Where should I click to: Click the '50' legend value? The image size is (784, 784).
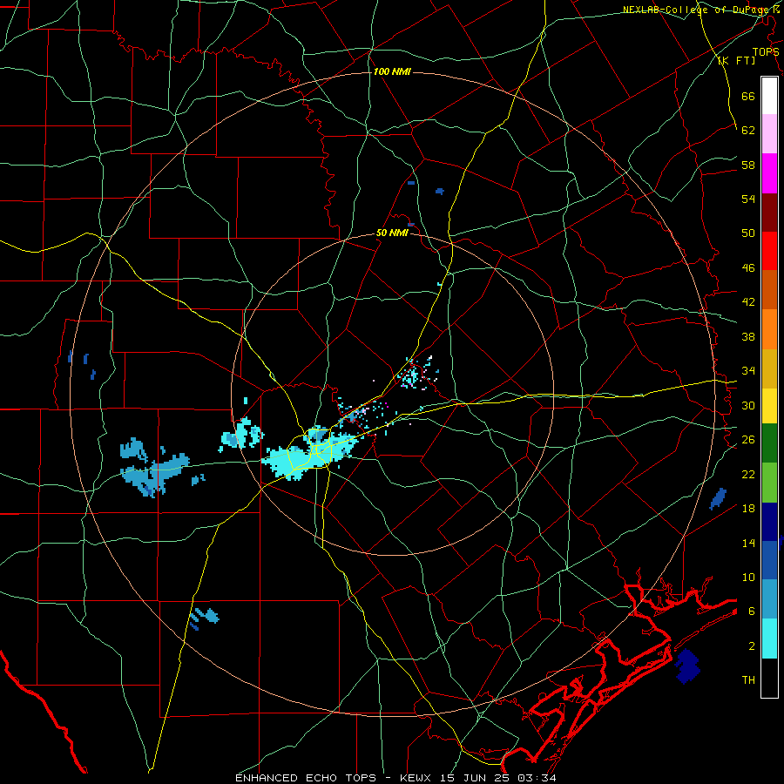(x=748, y=233)
